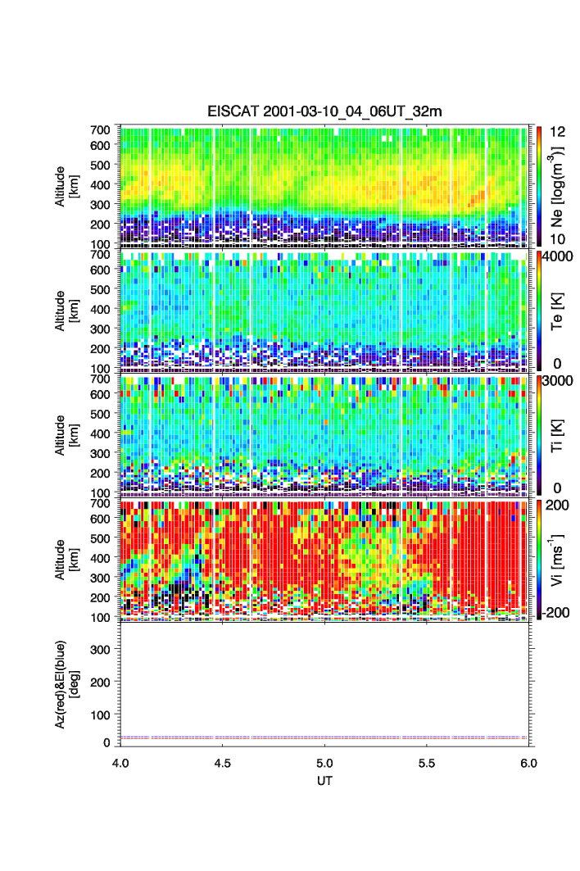Click the 5.0 tick label on UT axis
580x871 pixels.
[324, 762]
